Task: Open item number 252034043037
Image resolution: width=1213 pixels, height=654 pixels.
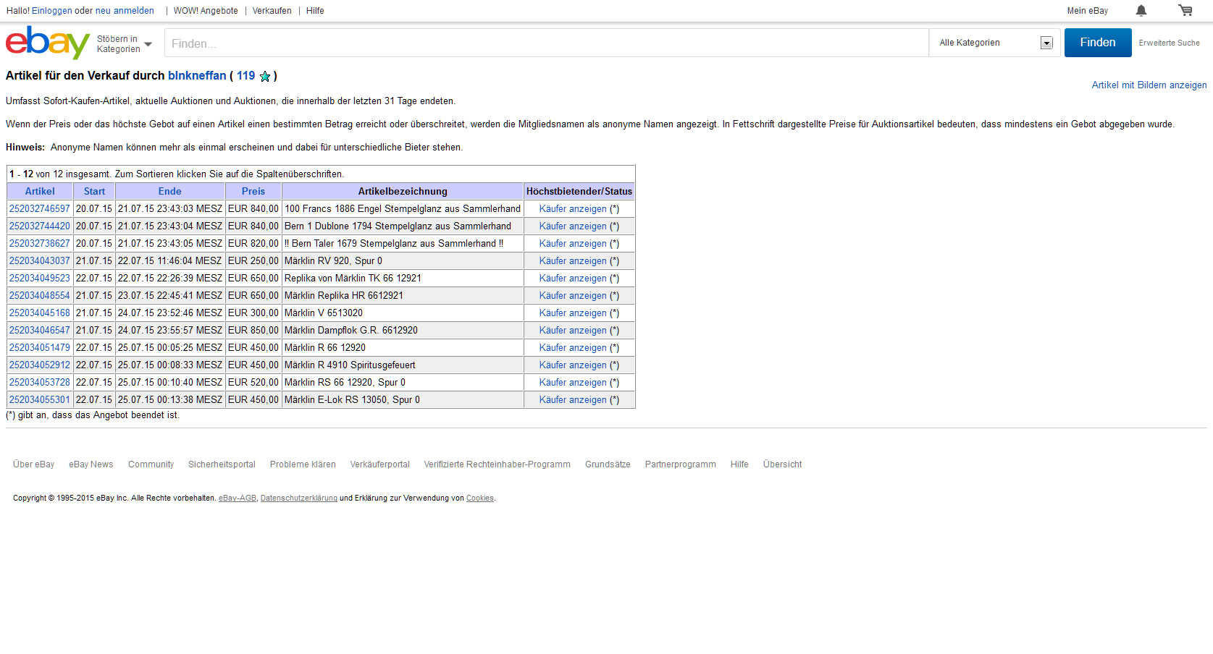Action: tap(40, 260)
